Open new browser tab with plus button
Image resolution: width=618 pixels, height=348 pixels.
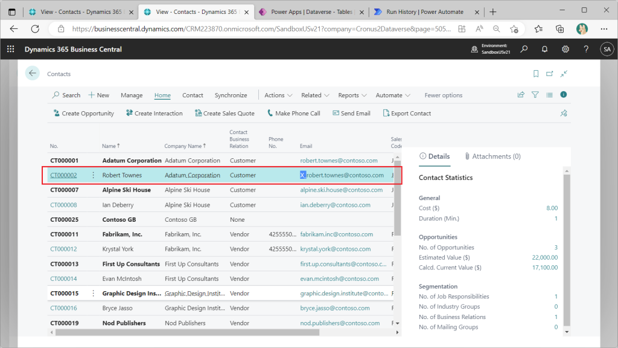[492, 12]
